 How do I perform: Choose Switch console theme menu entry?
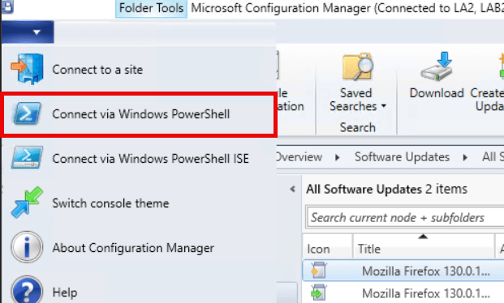pos(138,203)
